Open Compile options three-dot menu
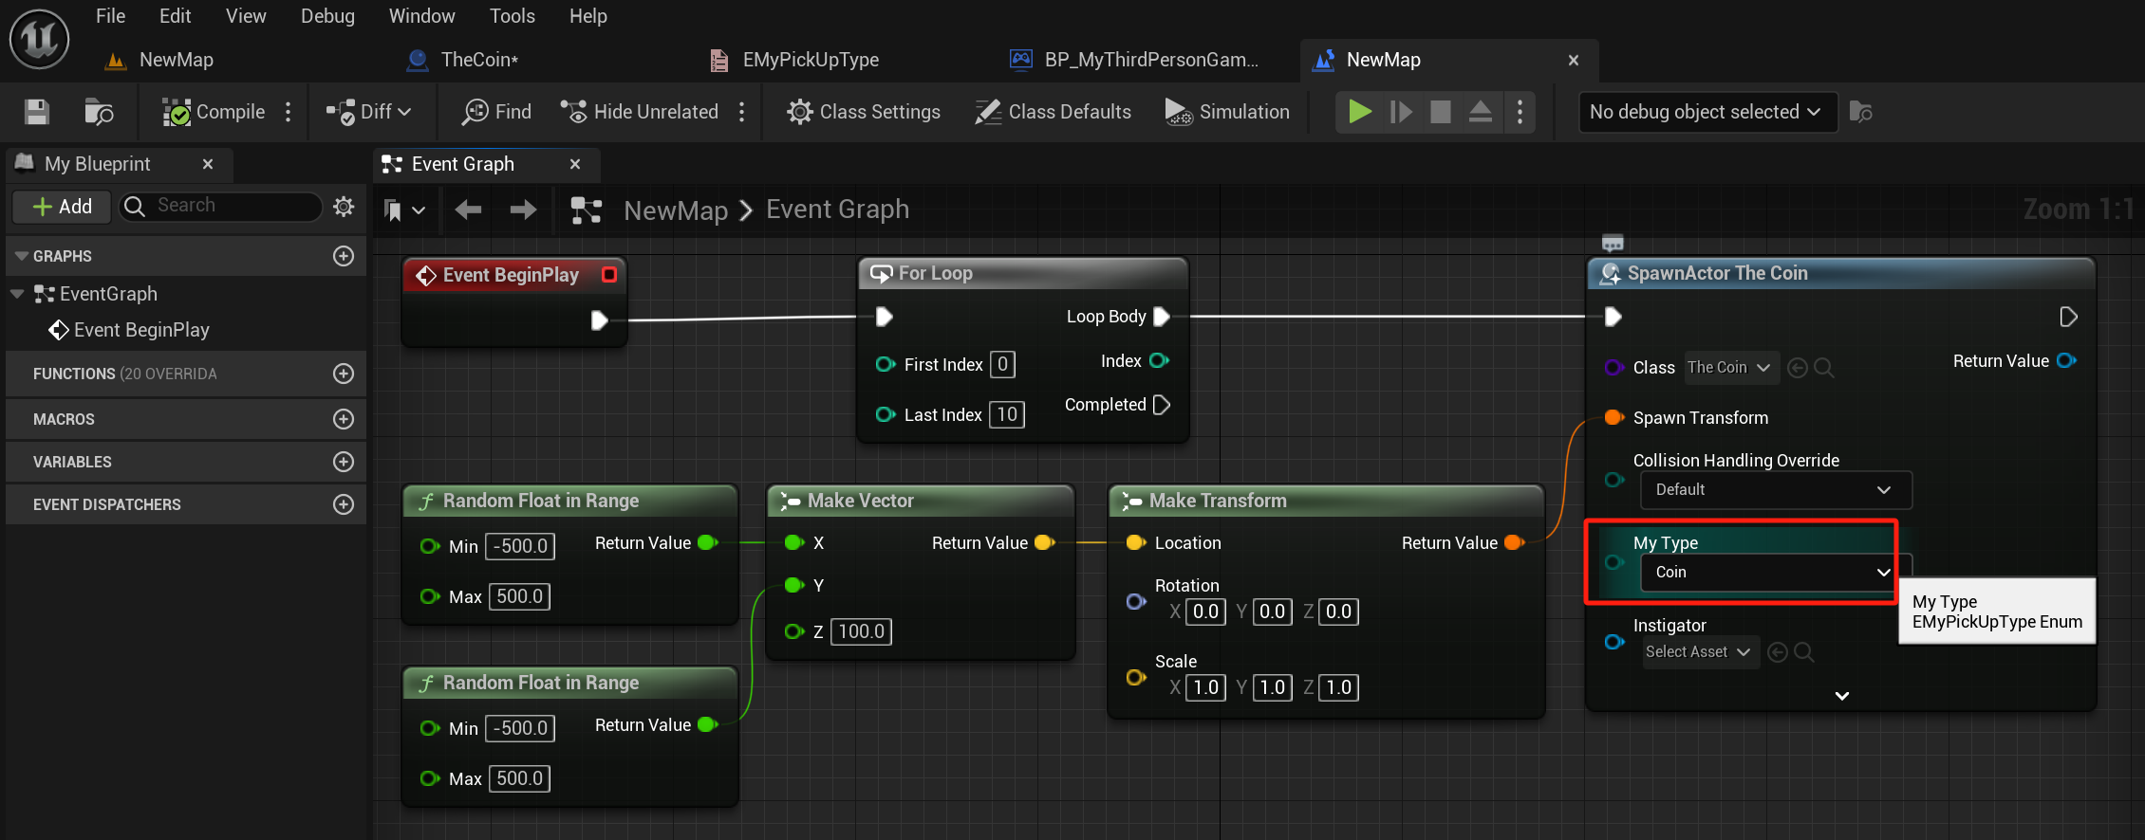This screenshot has width=2145, height=840. [289, 112]
